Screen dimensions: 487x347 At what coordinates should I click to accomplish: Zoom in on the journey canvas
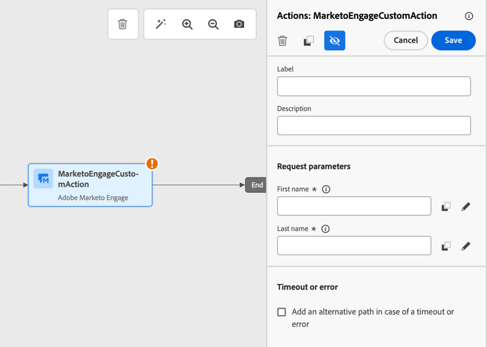pos(187,24)
